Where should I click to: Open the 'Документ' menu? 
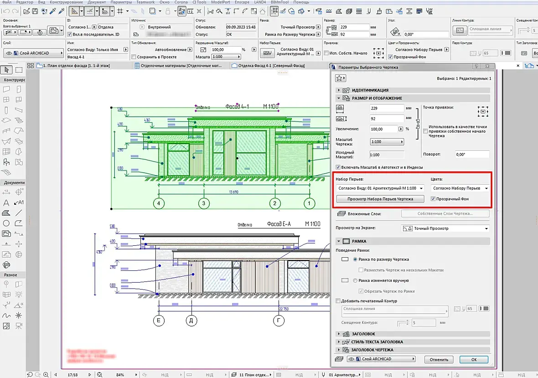(96, 2)
